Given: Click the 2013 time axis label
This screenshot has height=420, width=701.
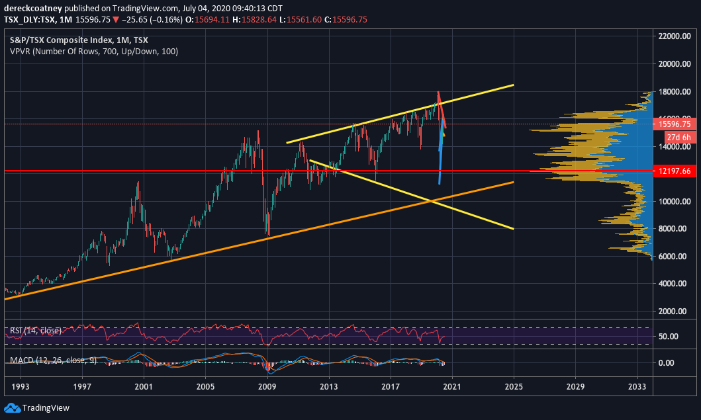Looking at the screenshot, I should [328, 386].
